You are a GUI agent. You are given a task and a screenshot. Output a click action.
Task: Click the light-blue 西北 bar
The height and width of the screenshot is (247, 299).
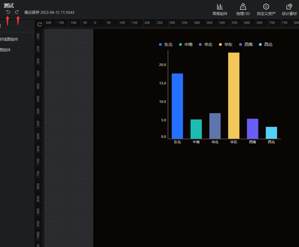(x=271, y=133)
